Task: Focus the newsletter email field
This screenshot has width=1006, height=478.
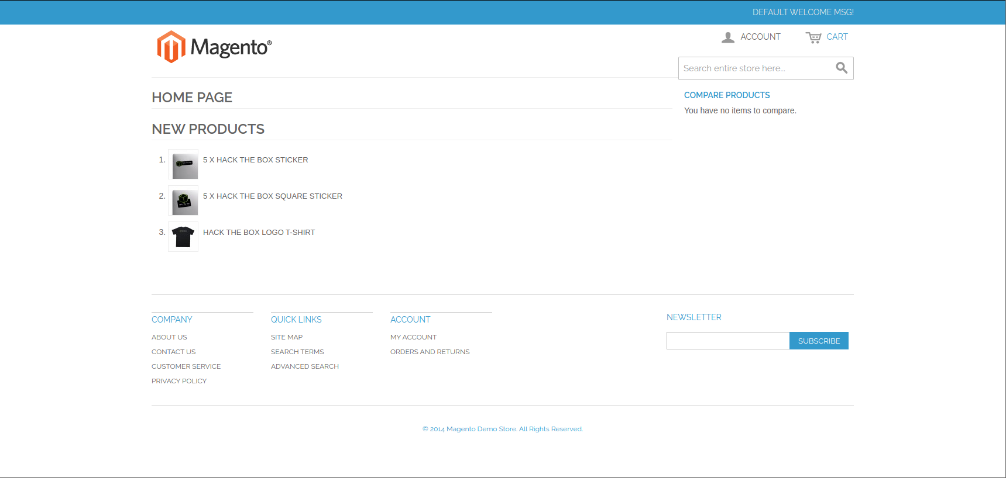Action: coord(728,341)
